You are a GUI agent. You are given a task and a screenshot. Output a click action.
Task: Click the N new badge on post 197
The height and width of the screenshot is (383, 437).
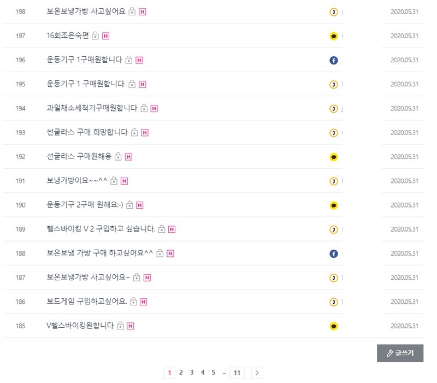pyautogui.click(x=106, y=36)
